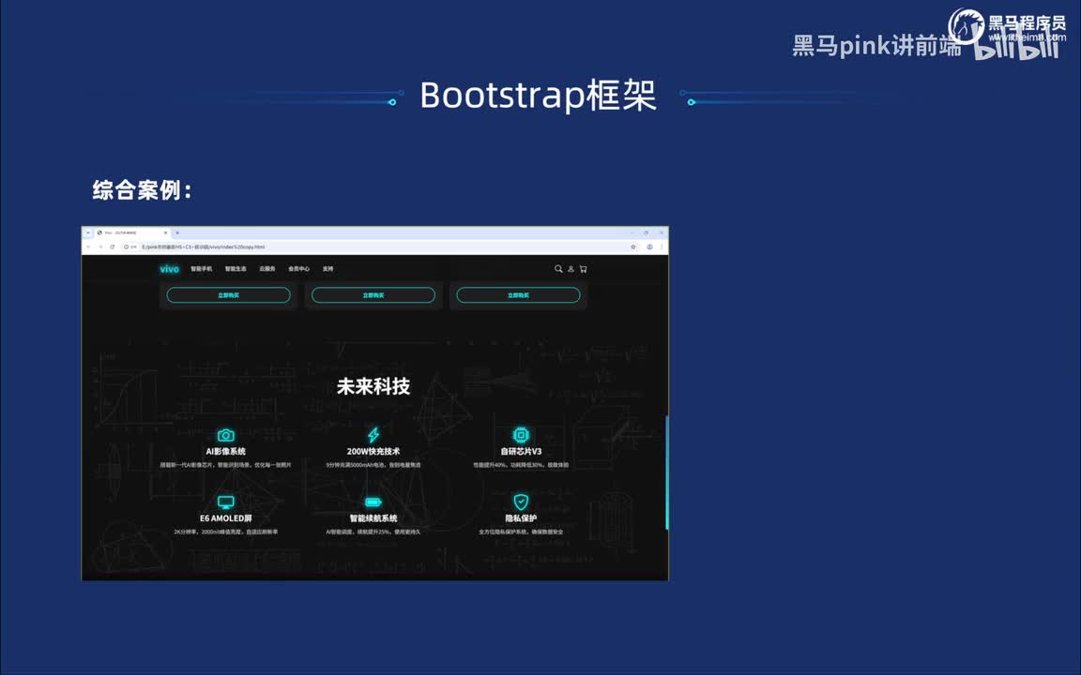This screenshot has height=675, width=1081.
Task: Click the 自研芯片V3 title text
Action: click(521, 452)
